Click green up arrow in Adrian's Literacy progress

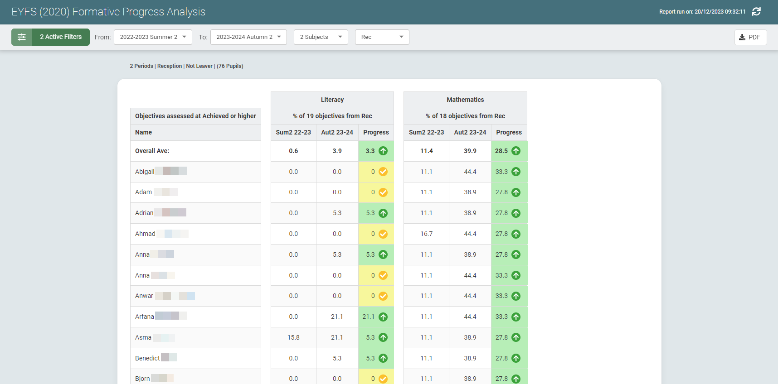click(x=383, y=213)
